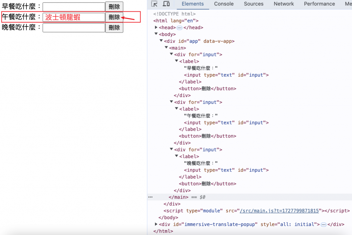Open the Elements tab
The height and width of the screenshot is (235, 352).
pyautogui.click(x=192, y=4)
